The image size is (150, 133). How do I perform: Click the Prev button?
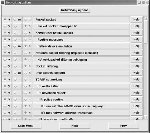click(124, 126)
